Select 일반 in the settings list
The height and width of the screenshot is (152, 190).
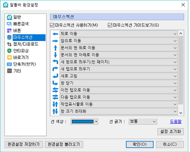click(17, 17)
